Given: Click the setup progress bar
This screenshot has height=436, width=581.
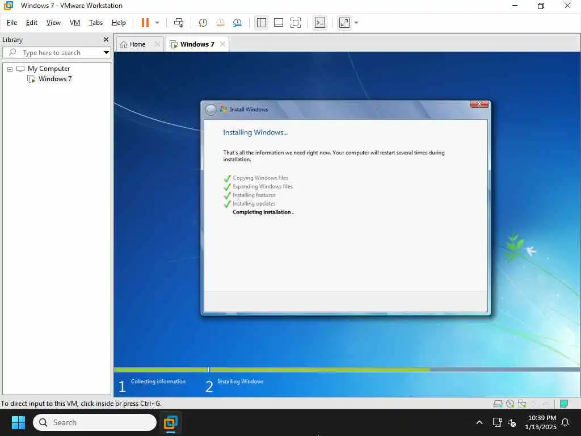Looking at the screenshot, I should click(347, 370).
